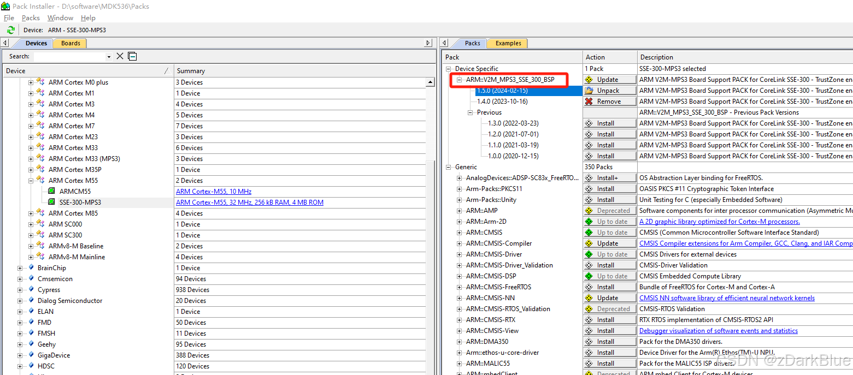Open the 'CMSIS NN software library' link
853x375 pixels.
coord(727,298)
